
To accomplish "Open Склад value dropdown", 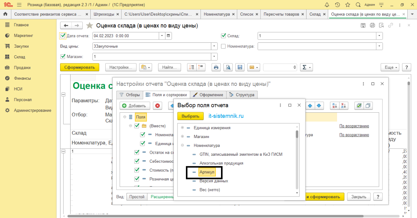I will [379, 35].
